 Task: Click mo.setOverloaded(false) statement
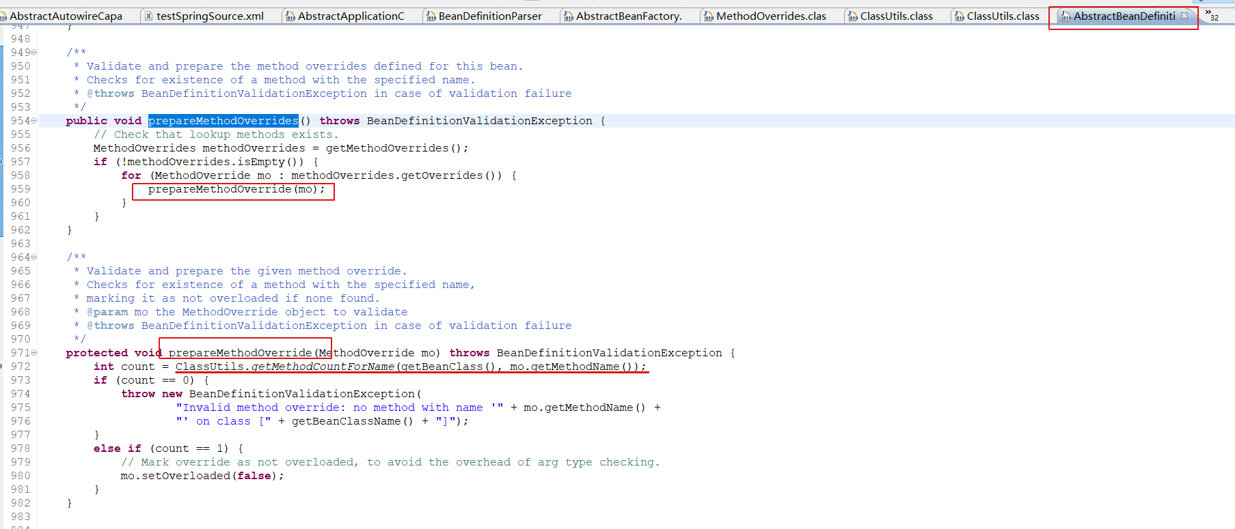tap(202, 476)
